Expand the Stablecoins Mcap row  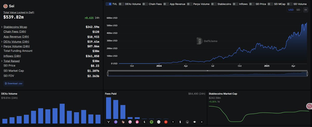2,27
